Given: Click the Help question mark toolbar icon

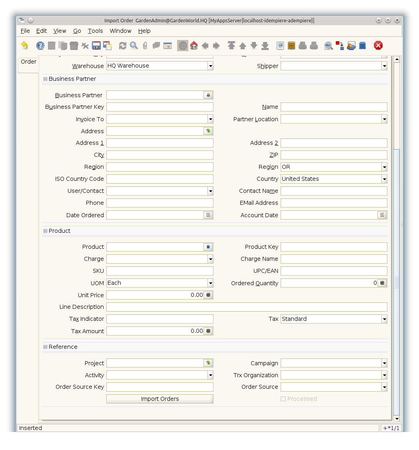Looking at the screenshot, I should point(40,46).
